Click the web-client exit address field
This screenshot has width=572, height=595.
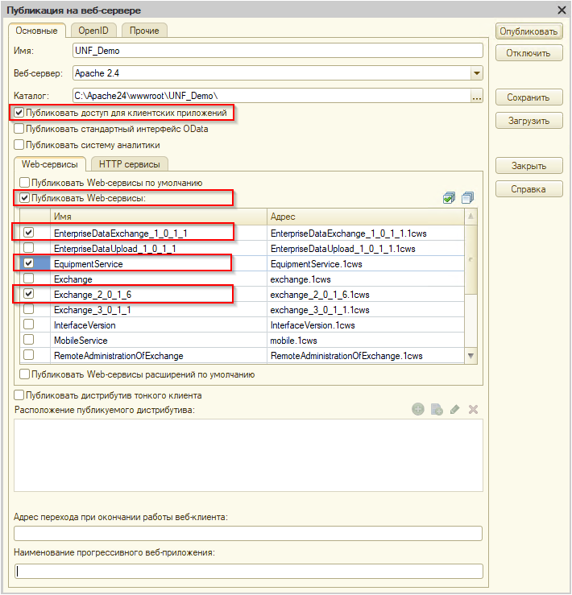pyautogui.click(x=248, y=533)
